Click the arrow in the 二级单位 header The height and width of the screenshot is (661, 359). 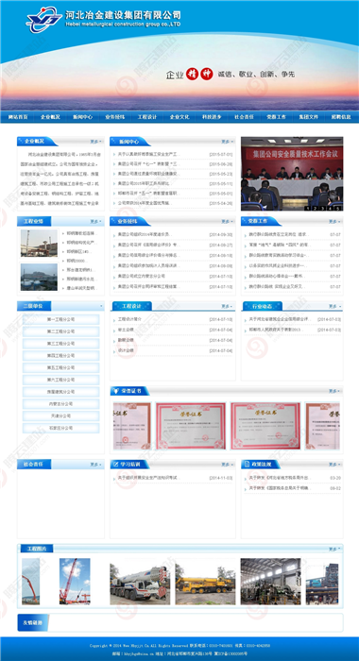(101, 306)
